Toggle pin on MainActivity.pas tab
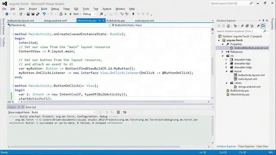Viewport: 276px width, 155px height. point(100,21)
